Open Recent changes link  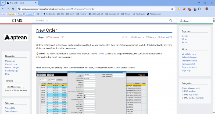12,68
